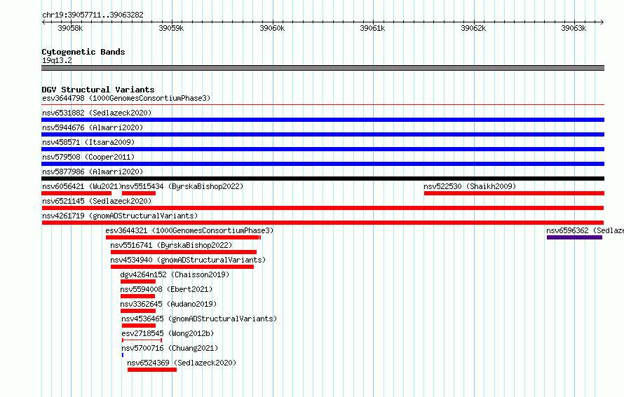Select the esv3644321 red bar
The height and width of the screenshot is (397, 624).
tap(183, 237)
